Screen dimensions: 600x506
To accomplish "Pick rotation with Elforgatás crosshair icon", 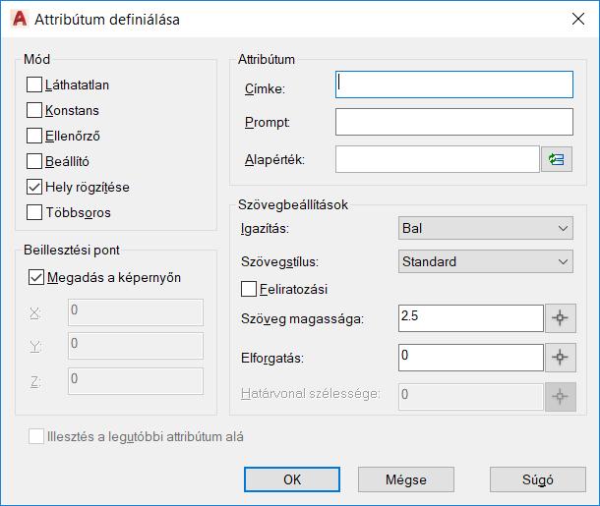I will (x=561, y=358).
